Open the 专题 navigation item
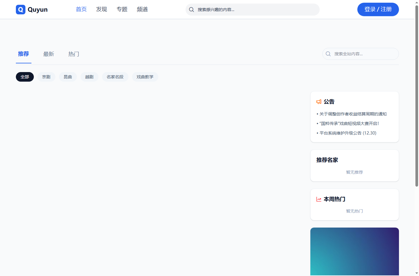The image size is (419, 276). [122, 9]
